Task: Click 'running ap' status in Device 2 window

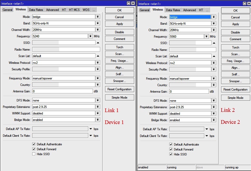Action: pos(238,167)
